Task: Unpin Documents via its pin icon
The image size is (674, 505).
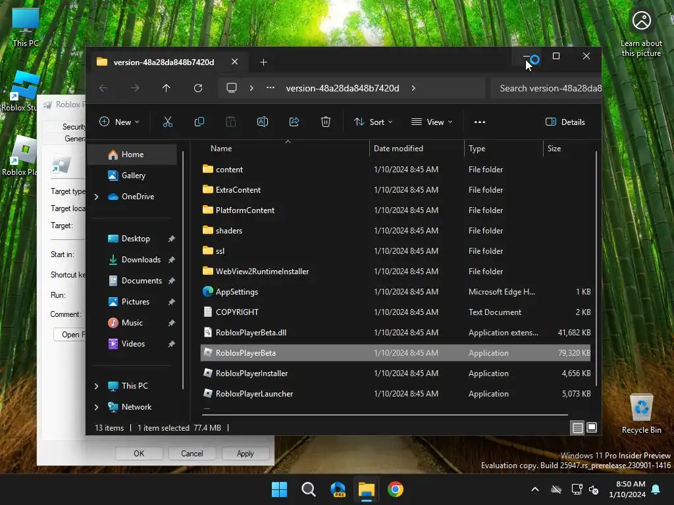Action: (172, 281)
